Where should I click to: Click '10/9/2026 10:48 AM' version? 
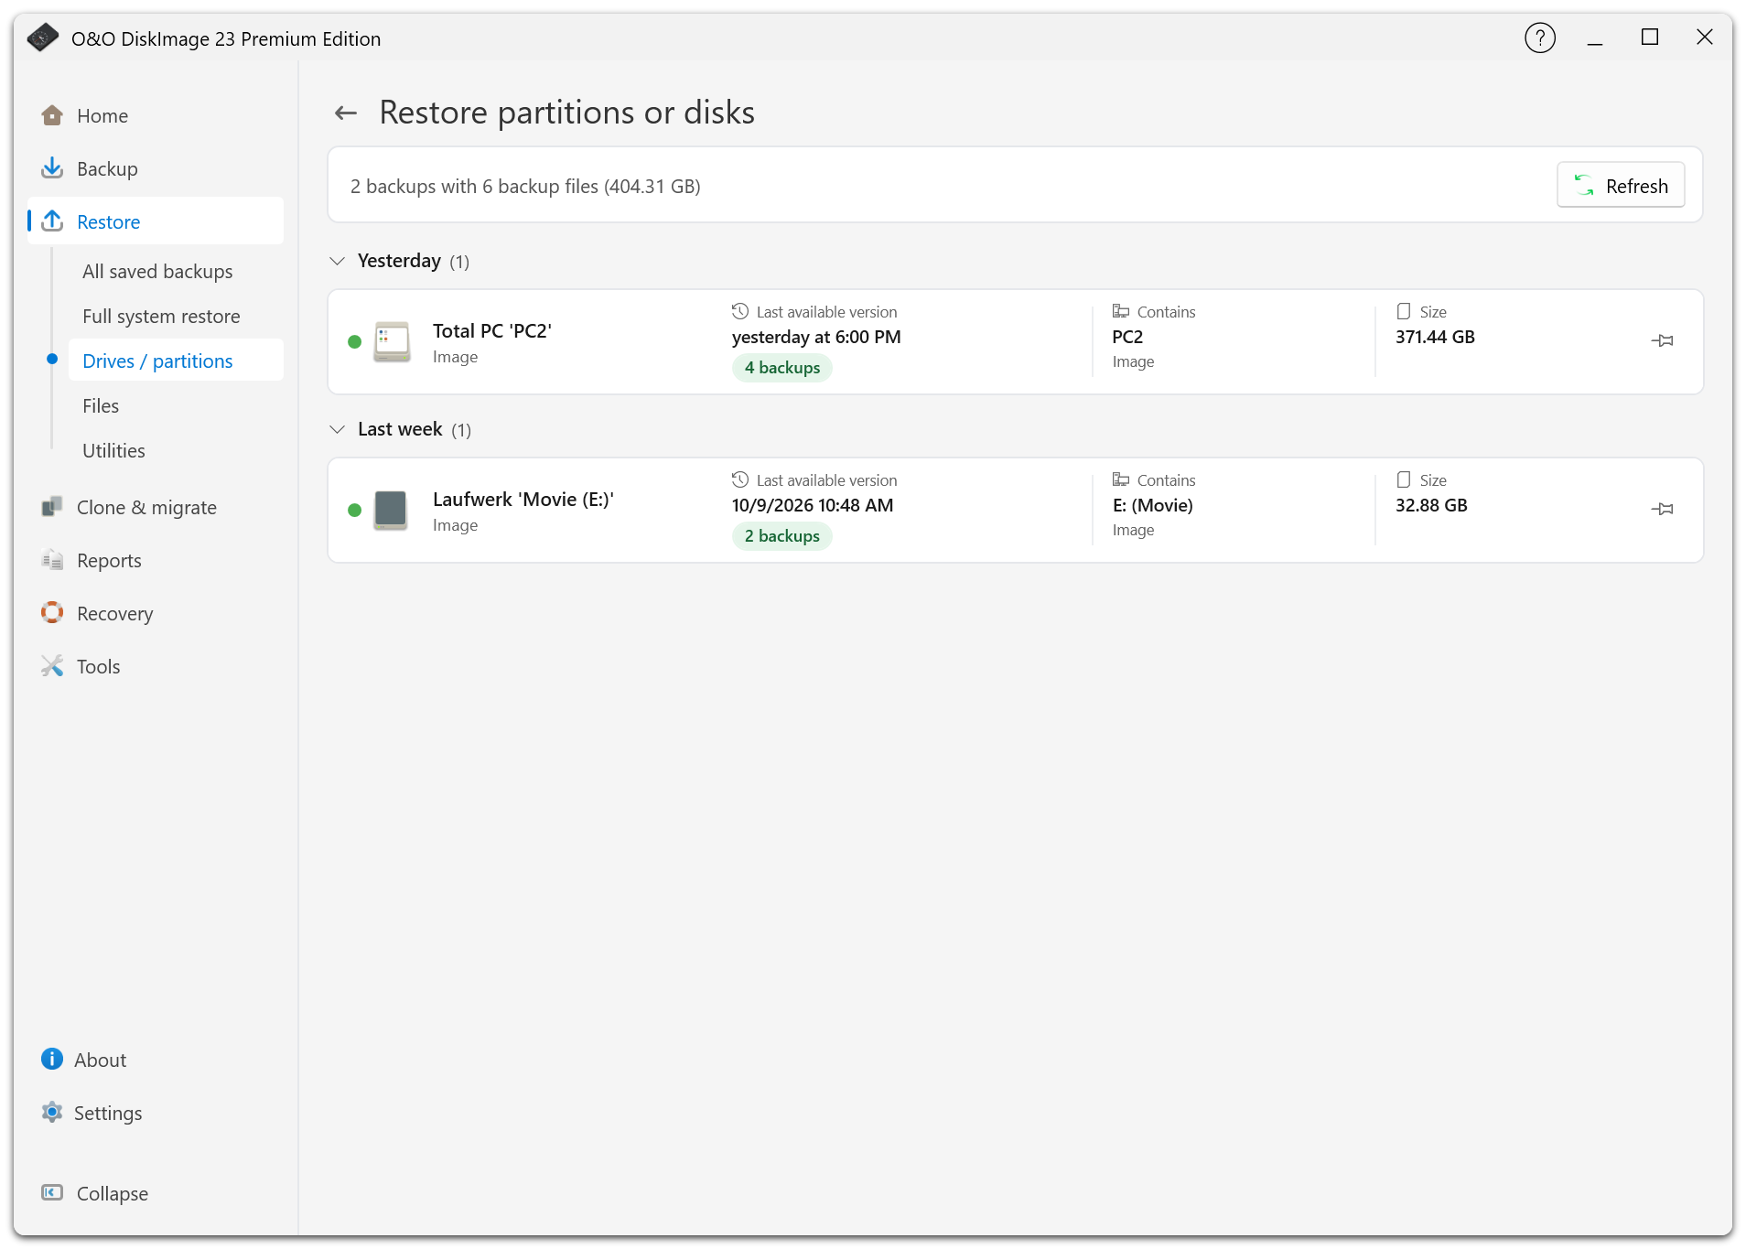(x=813, y=506)
